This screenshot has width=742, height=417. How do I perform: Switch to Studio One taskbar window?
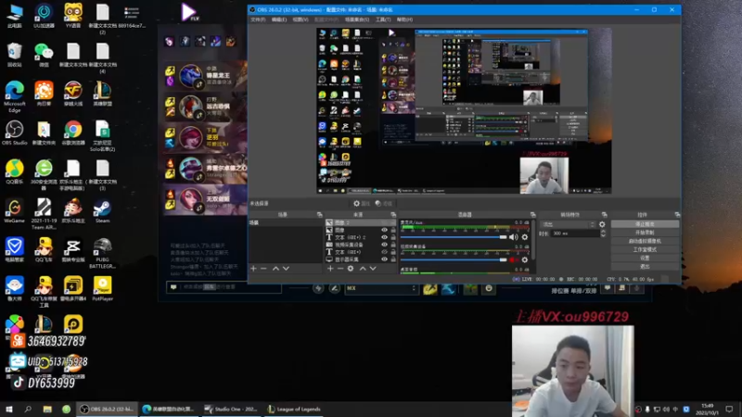(230, 409)
